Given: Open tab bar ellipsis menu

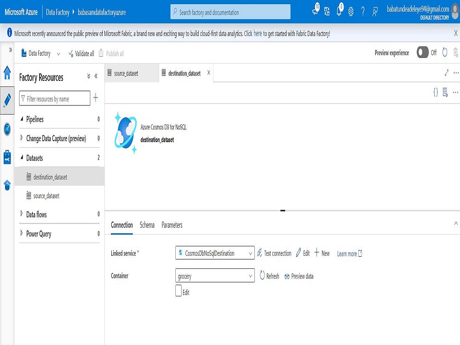Looking at the screenshot, I should click(x=456, y=73).
